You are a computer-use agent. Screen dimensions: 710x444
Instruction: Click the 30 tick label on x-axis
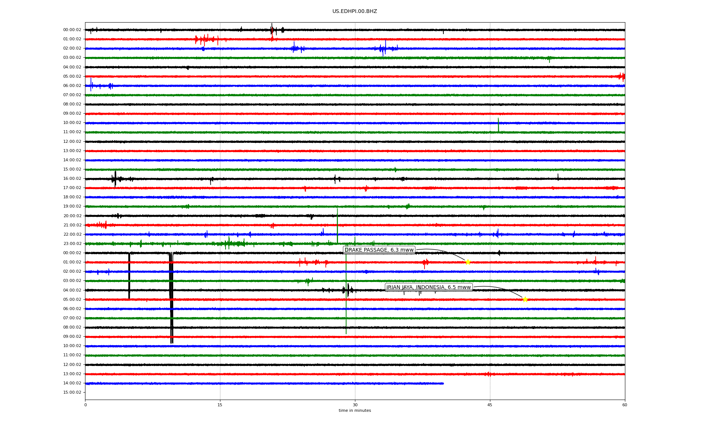pos(355,405)
